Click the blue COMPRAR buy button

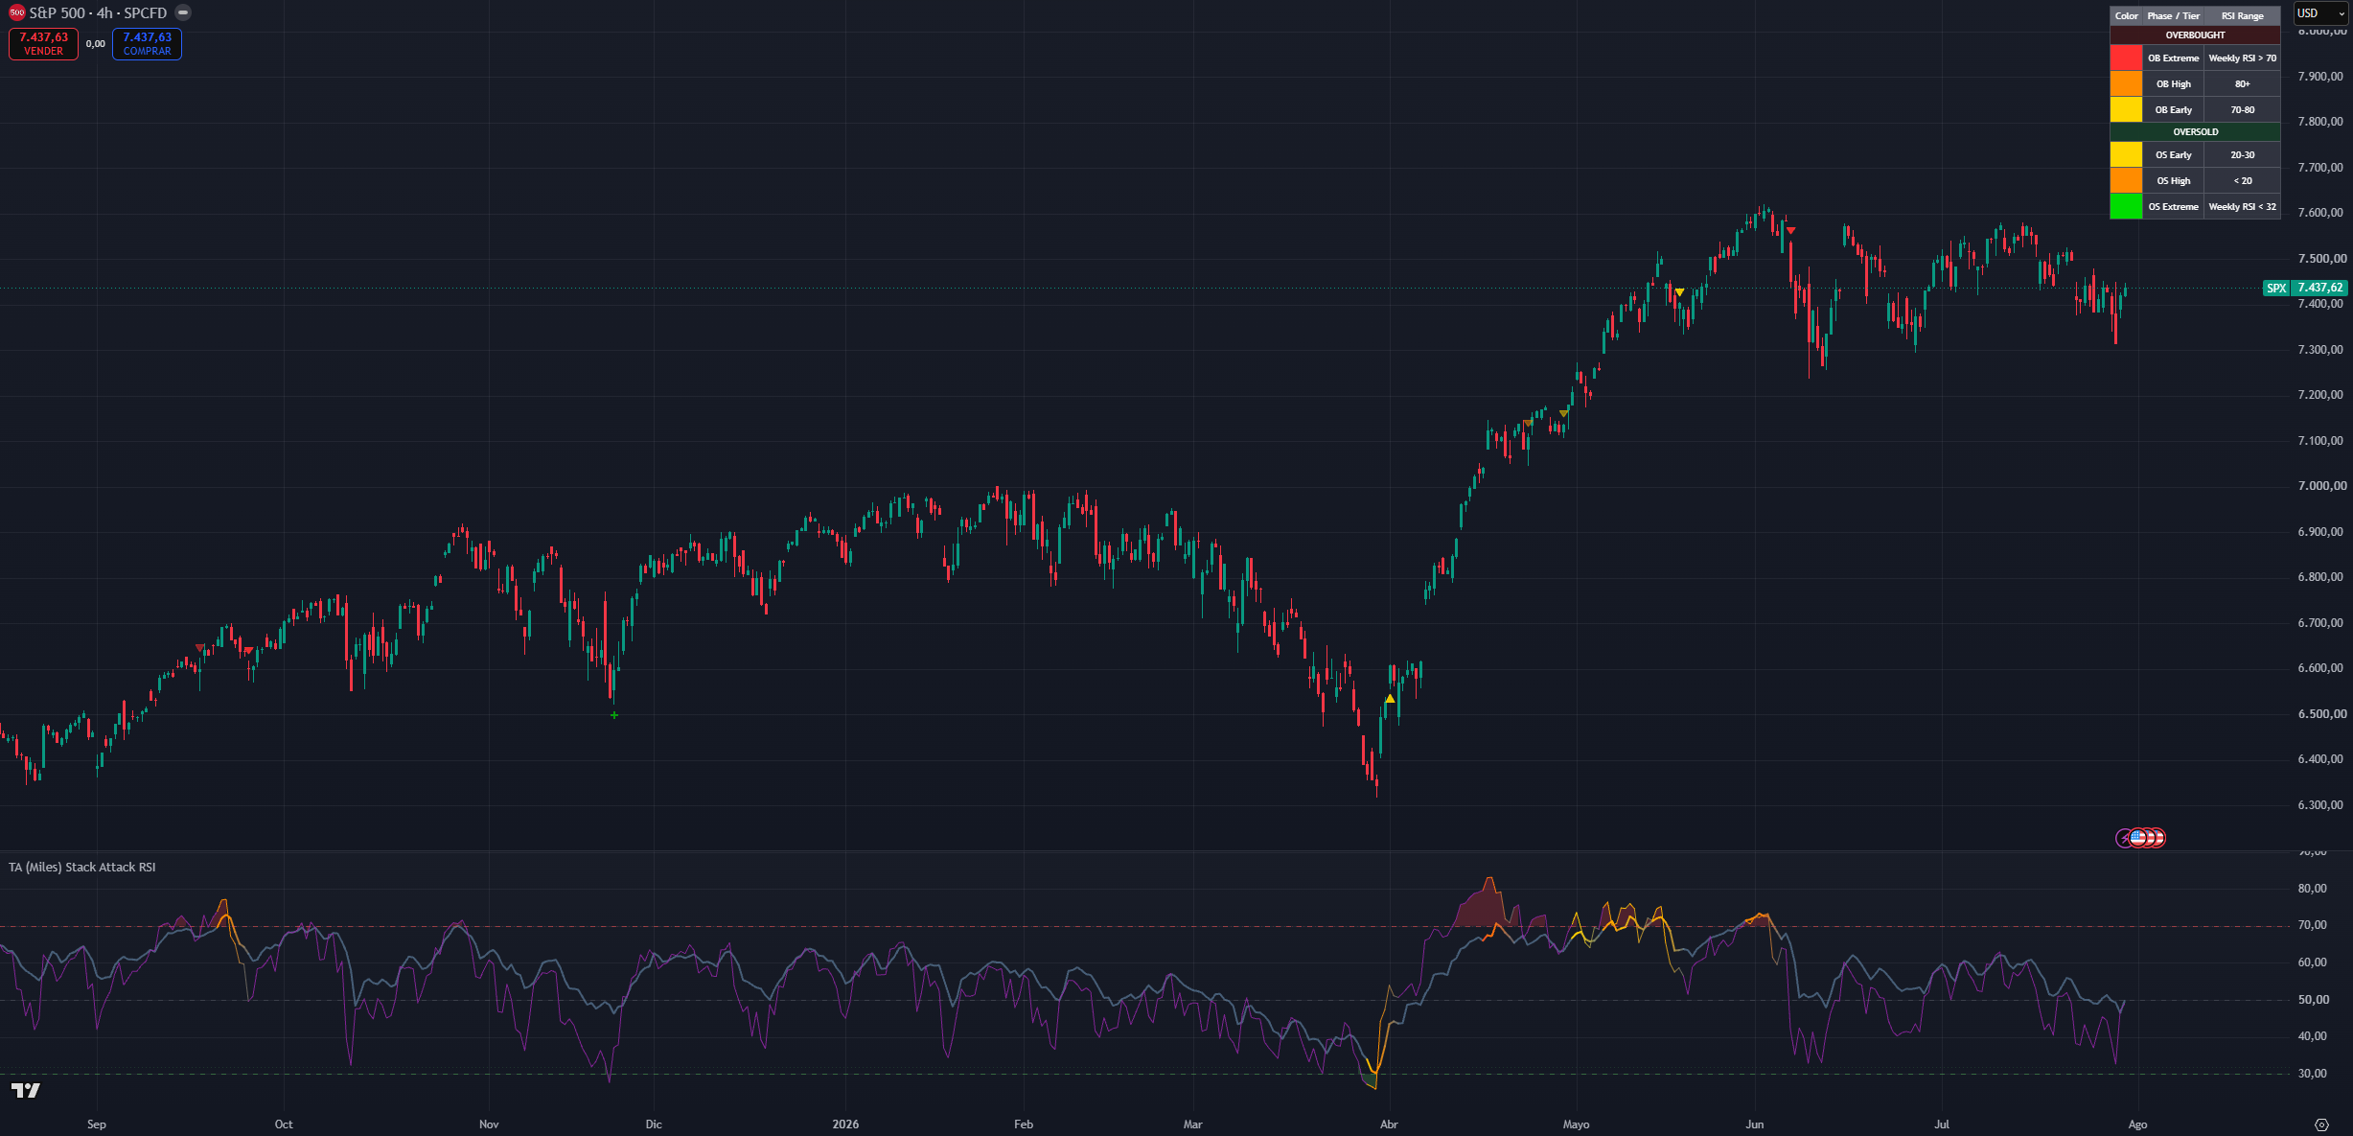pyautogui.click(x=147, y=44)
